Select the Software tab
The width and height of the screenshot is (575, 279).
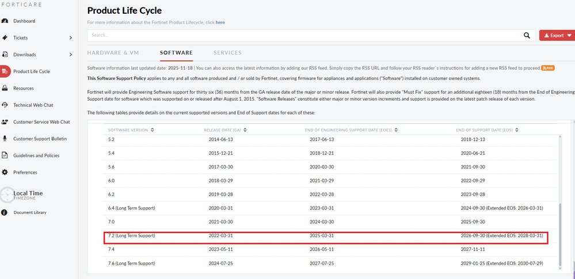176,53
